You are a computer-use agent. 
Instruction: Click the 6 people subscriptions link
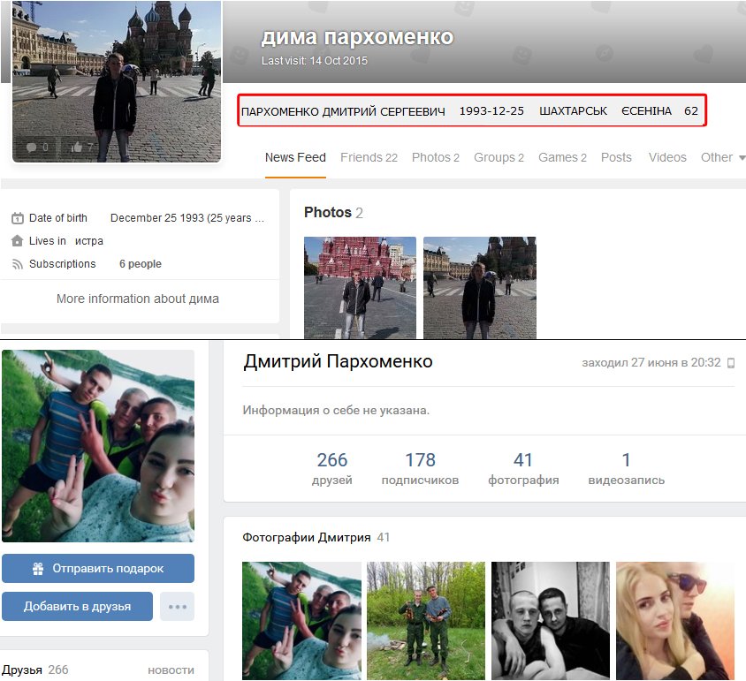pyautogui.click(x=141, y=264)
